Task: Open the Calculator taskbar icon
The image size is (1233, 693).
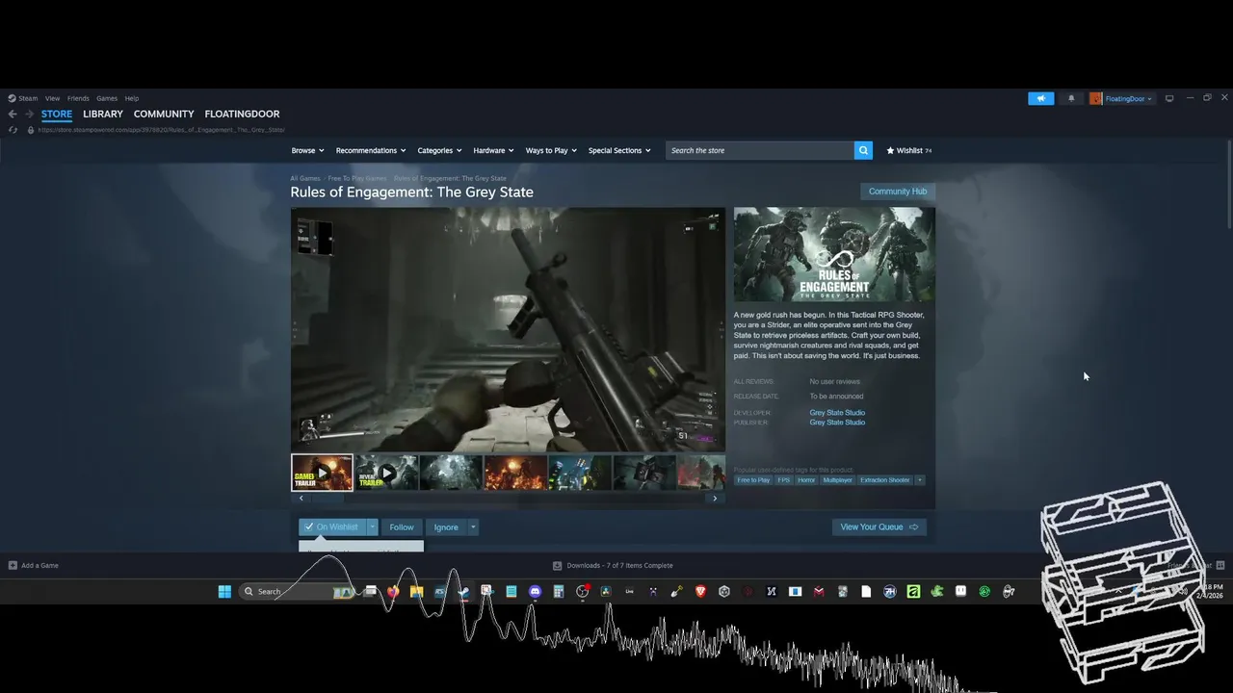Action: 558,591
